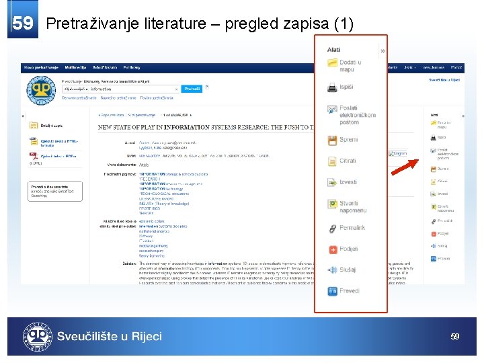Click Dodati u mapu folder icon in enlarged Alati panel
484x363 pixels.
click(332, 63)
